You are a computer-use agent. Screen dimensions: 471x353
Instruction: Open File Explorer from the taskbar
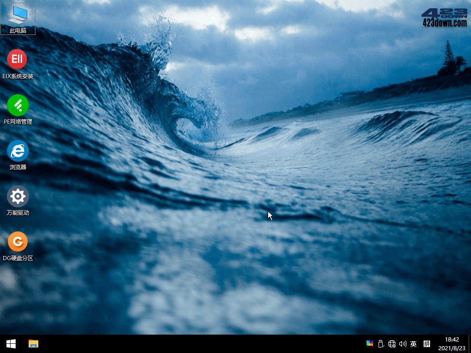pyautogui.click(x=34, y=343)
